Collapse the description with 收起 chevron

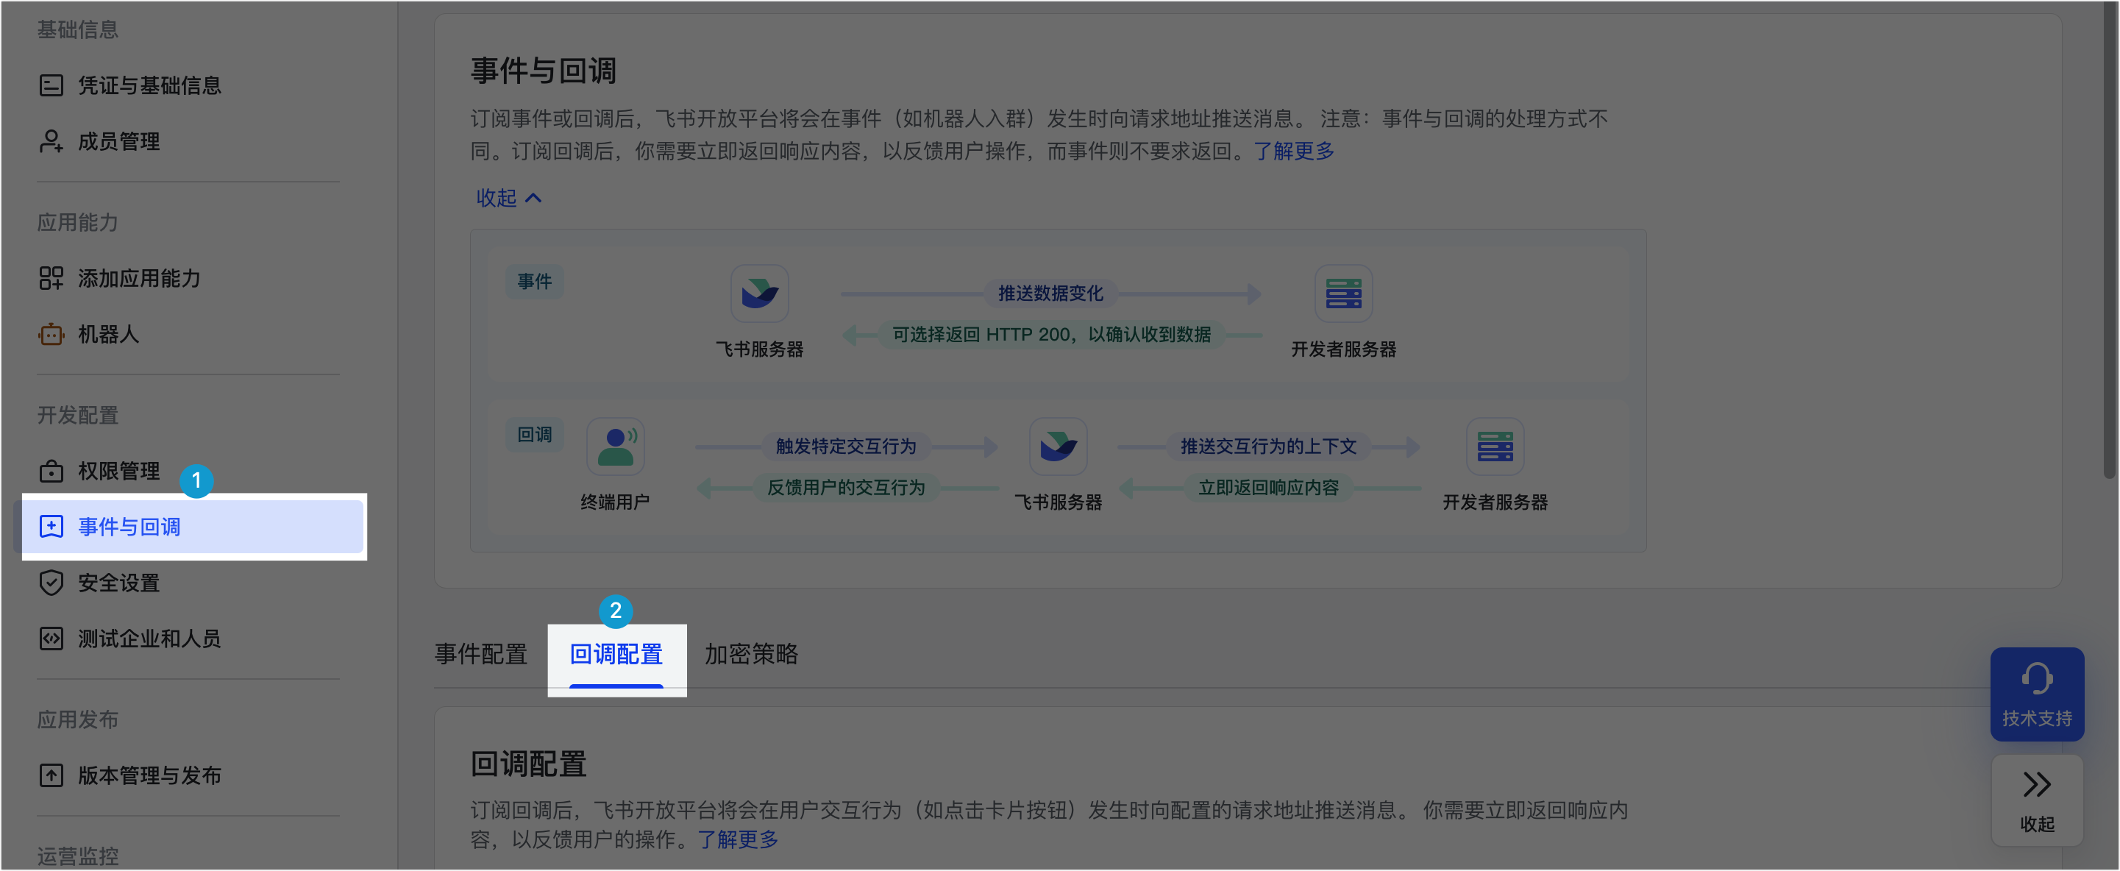click(508, 199)
